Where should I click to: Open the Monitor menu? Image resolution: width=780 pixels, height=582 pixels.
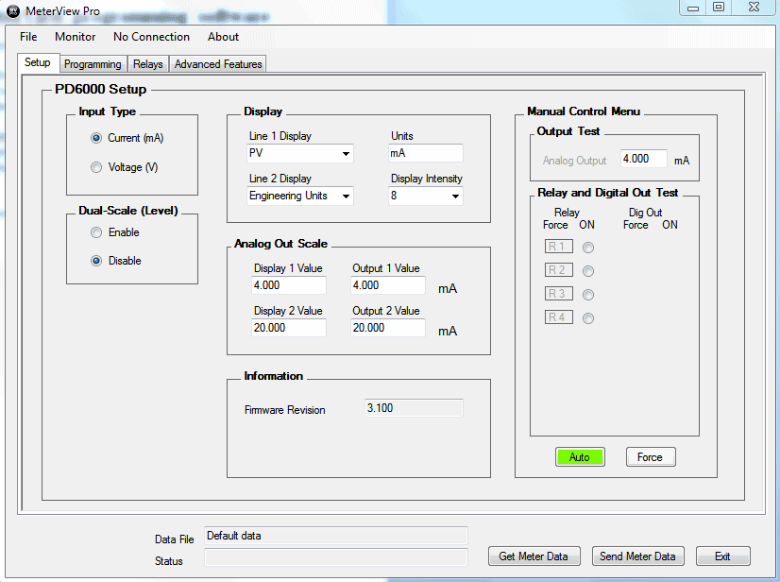click(x=76, y=37)
